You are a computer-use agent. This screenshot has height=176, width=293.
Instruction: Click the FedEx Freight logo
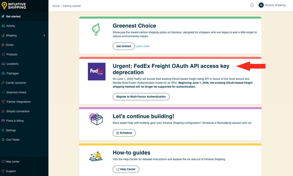[x=97, y=71]
